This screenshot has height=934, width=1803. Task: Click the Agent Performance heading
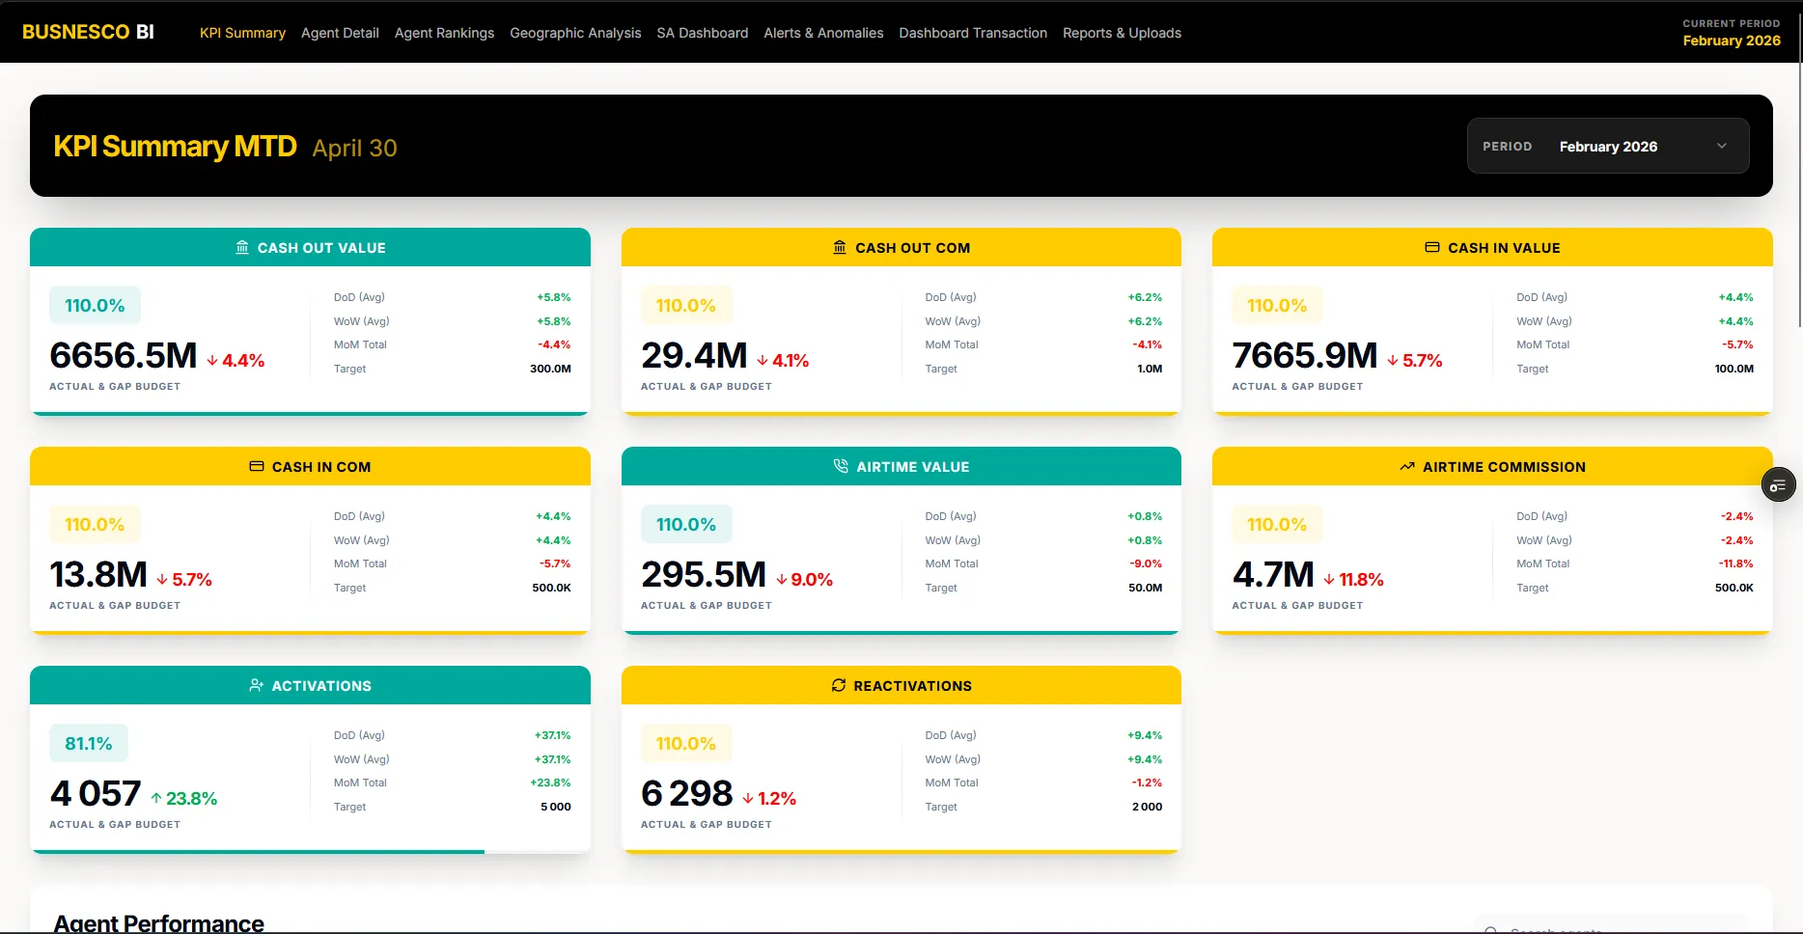tap(158, 923)
